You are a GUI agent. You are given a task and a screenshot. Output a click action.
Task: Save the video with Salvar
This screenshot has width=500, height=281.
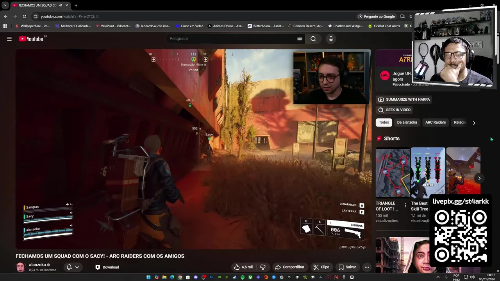[347, 267]
